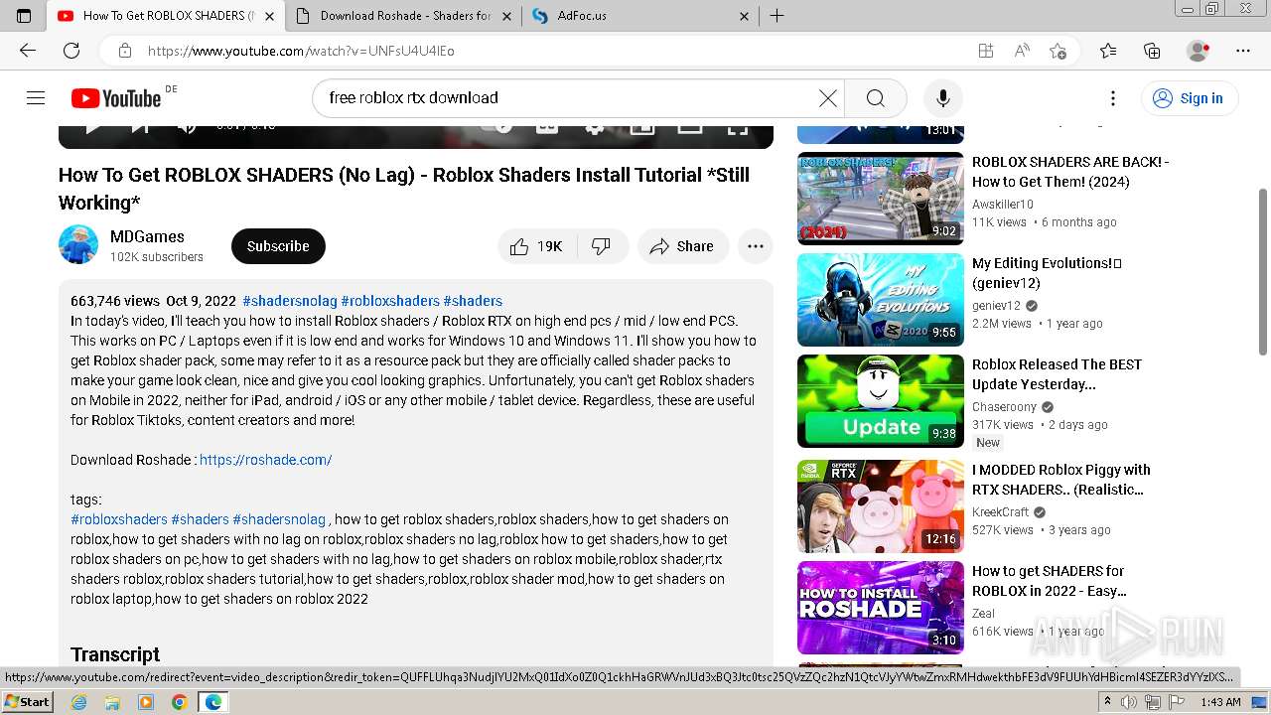
Task: Launch Internet Explorer from taskbar
Action: pos(78,702)
